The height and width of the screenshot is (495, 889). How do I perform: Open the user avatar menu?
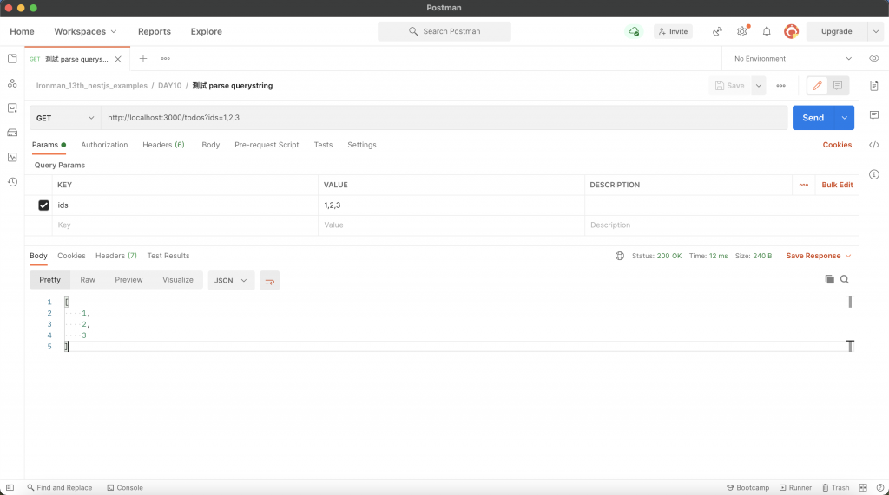[791, 32]
